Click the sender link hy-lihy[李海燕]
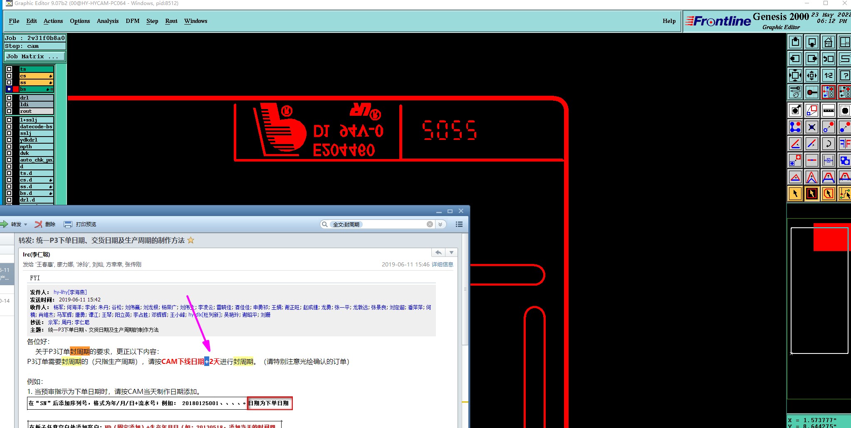851x428 pixels. [x=70, y=292]
